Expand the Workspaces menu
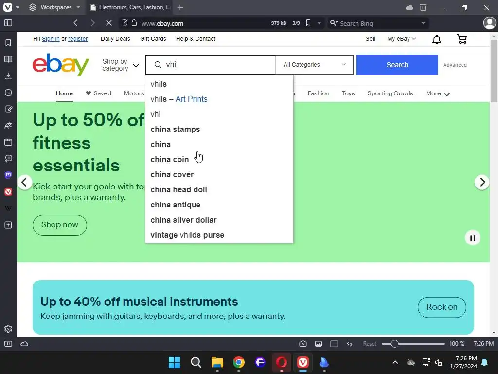This screenshot has width=498, height=374. [x=54, y=7]
